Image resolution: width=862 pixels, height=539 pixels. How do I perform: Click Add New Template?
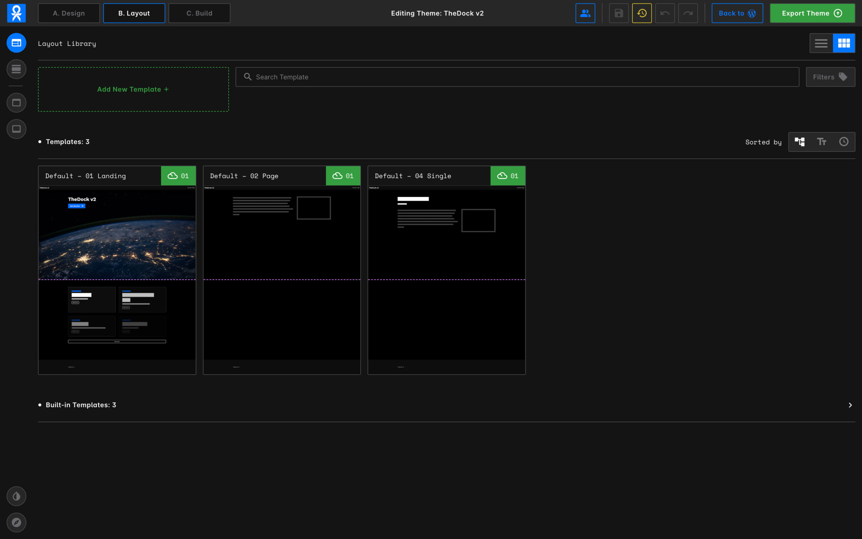point(133,90)
